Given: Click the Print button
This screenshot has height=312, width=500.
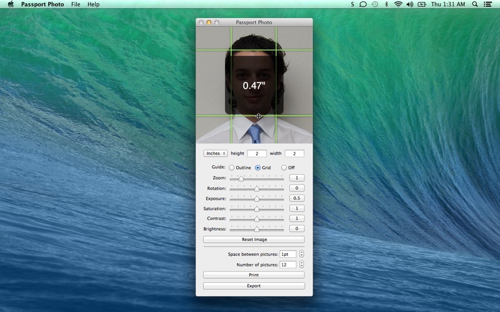Looking at the screenshot, I should click(254, 275).
